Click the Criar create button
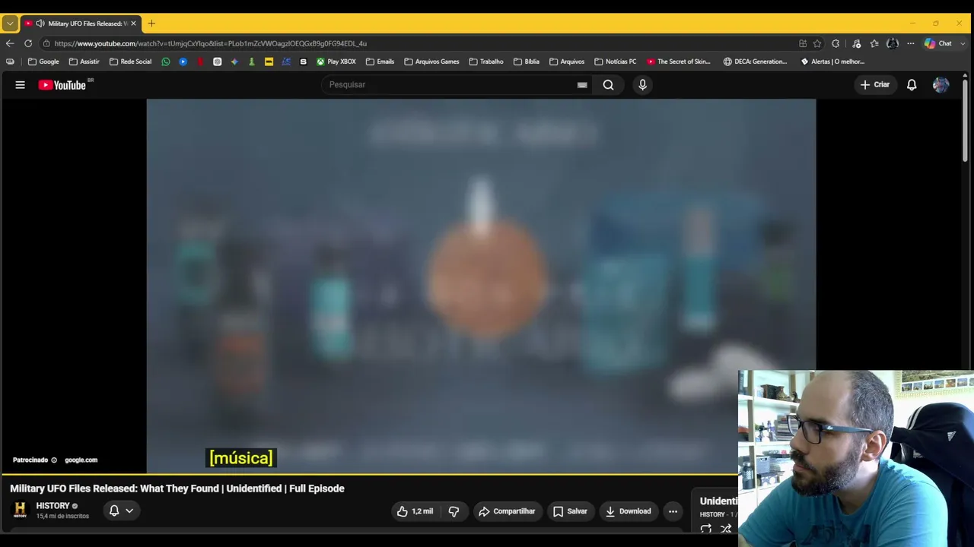974x547 pixels. [x=875, y=85]
